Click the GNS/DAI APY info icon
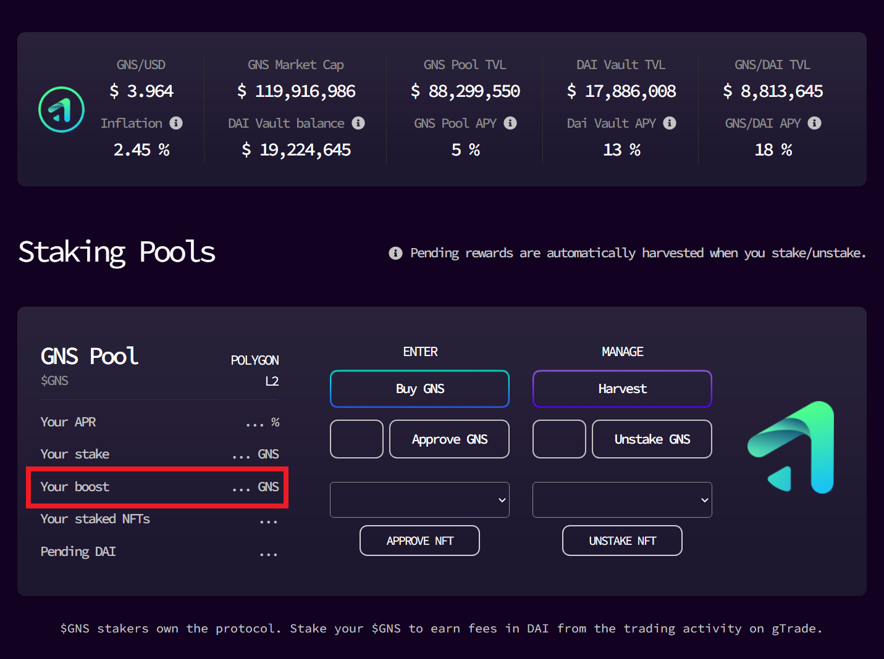884x659 pixels. coord(815,123)
